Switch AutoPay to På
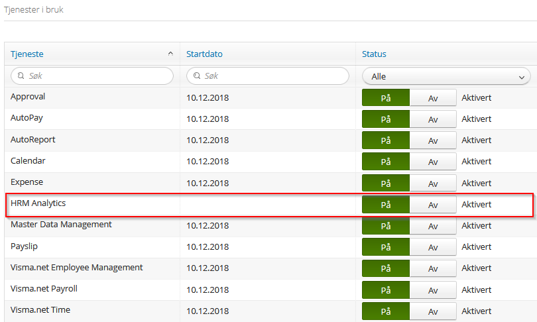Screen dimensions: 537x322 [x=386, y=119]
